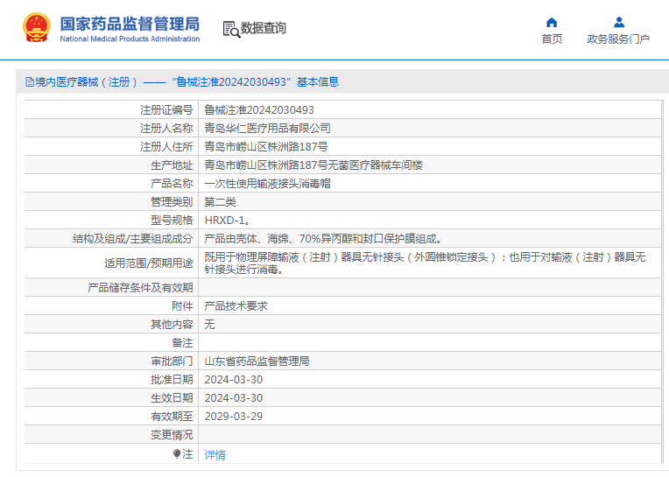Image resolution: width=669 pixels, height=477 pixels.
Task: Select production address ending 无菌医疗器械车间楼
Action: click(x=313, y=165)
